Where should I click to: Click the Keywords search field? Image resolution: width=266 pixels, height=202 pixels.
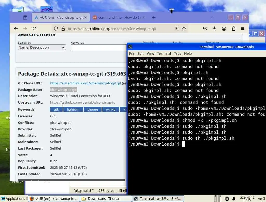[x=99, y=48]
